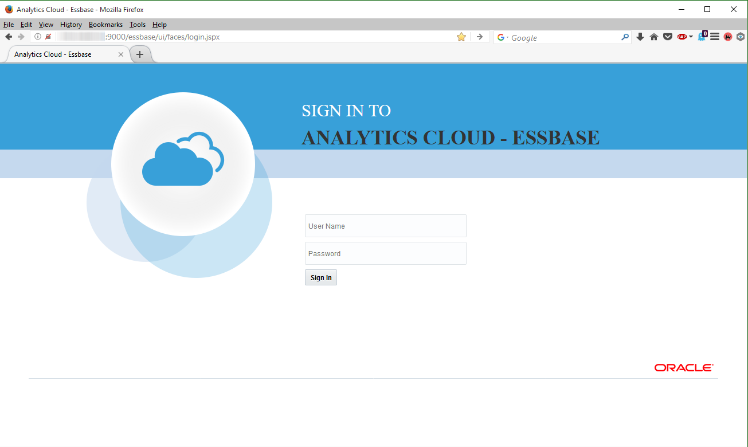Screen dimensions: 748x447
Task: Click the cloud logo graphic
Action: coord(183,159)
